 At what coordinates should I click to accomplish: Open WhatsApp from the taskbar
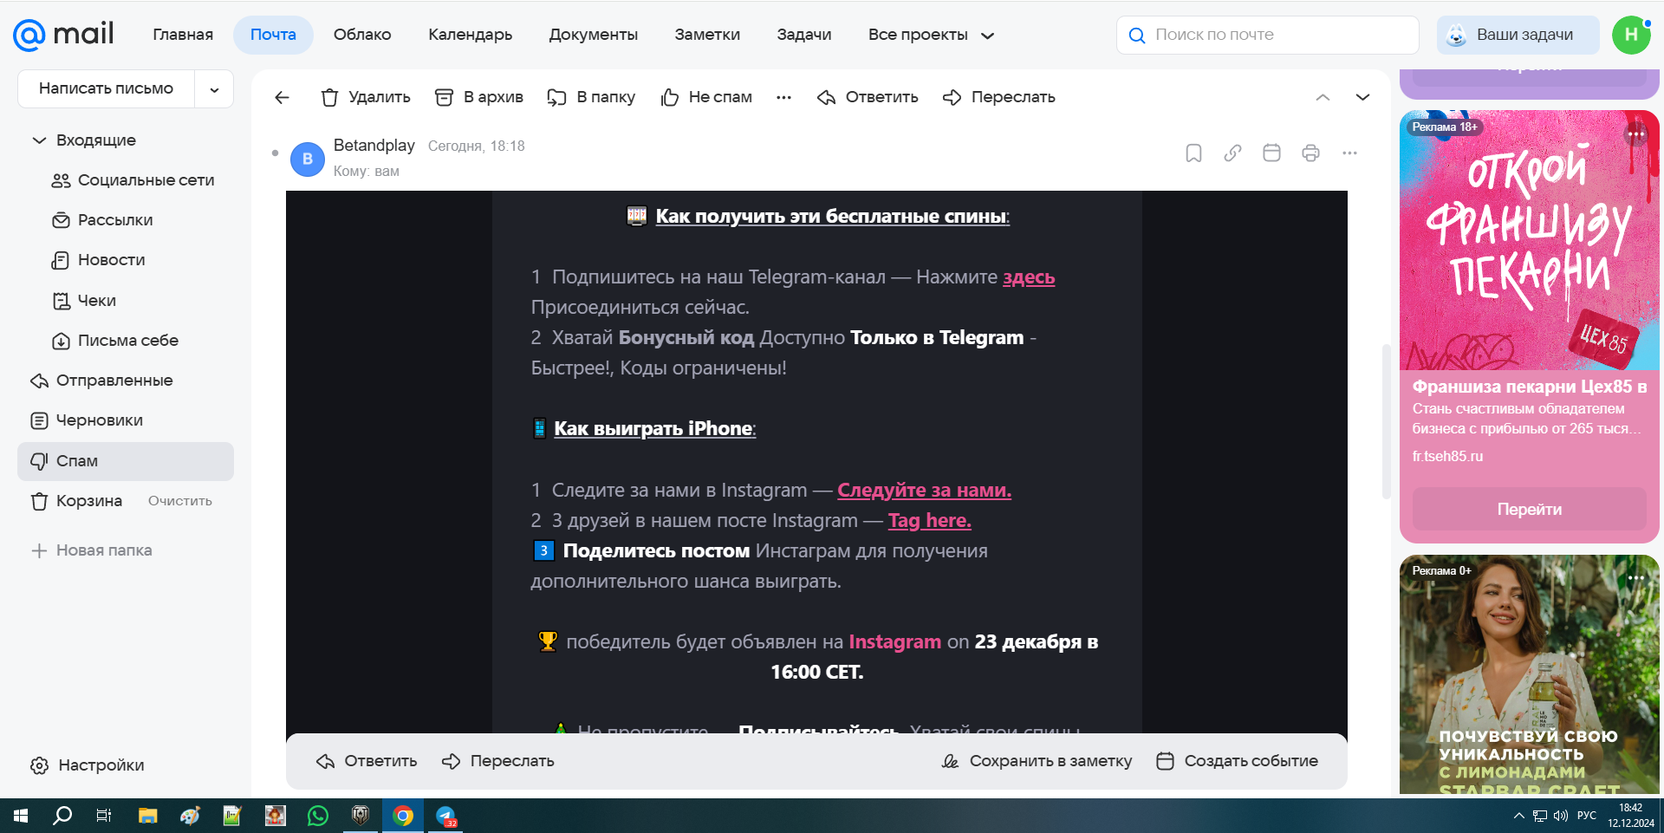[x=318, y=816]
